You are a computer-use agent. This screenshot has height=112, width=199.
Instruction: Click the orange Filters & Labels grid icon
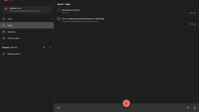click(4, 38)
